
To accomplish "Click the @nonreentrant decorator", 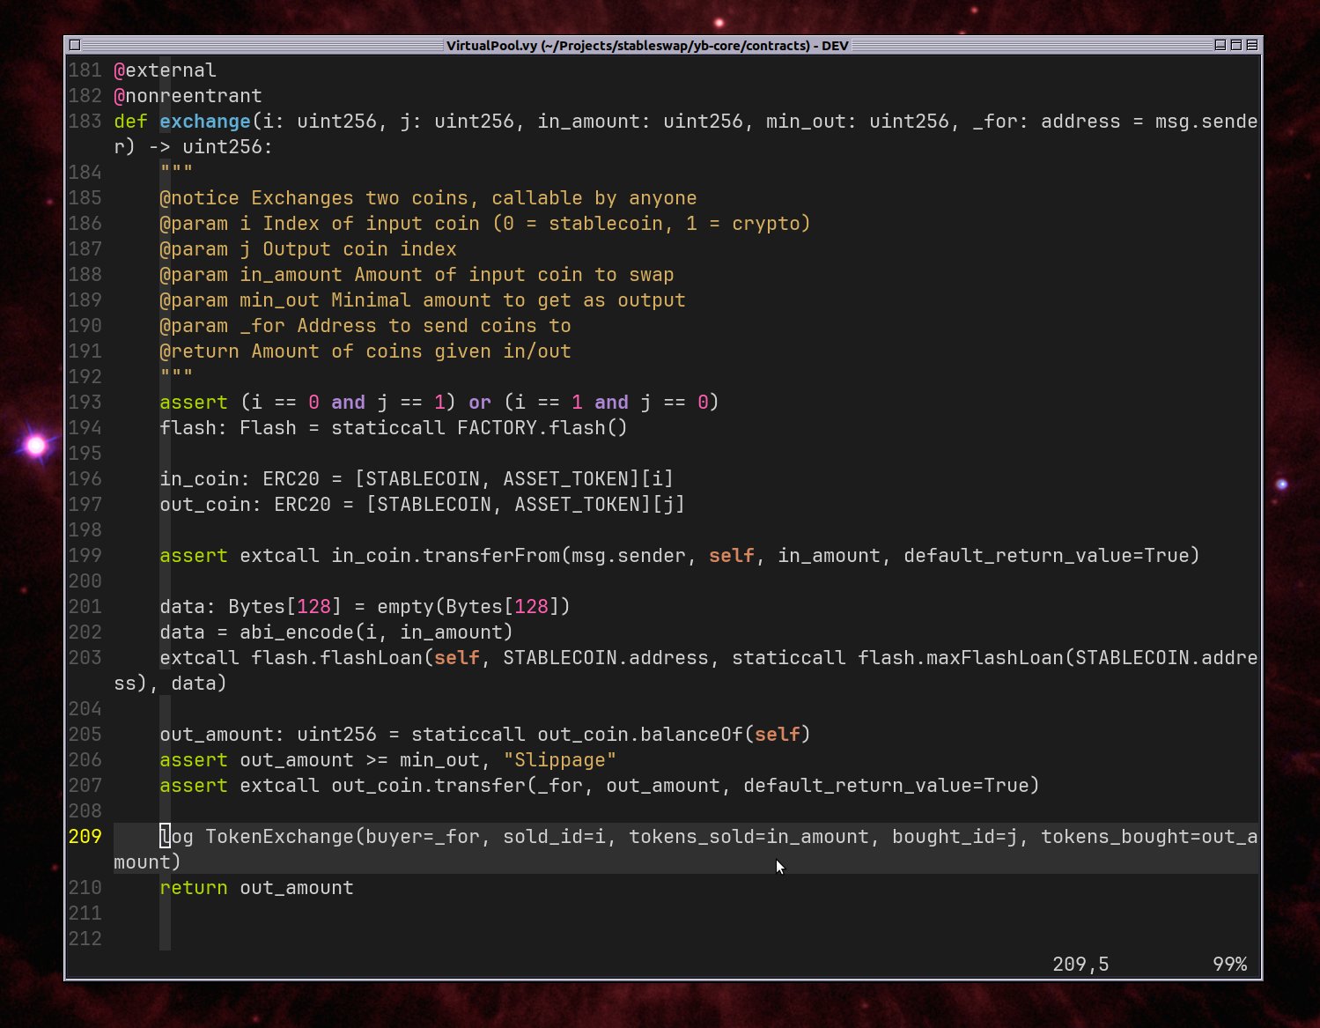I will [x=188, y=96].
